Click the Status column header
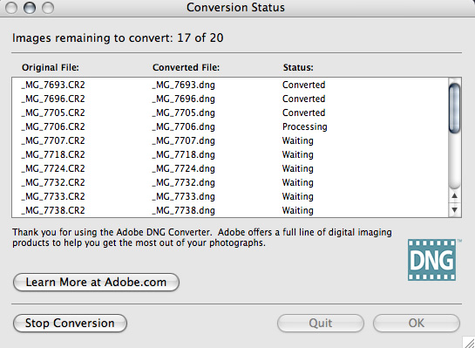 pyautogui.click(x=298, y=67)
